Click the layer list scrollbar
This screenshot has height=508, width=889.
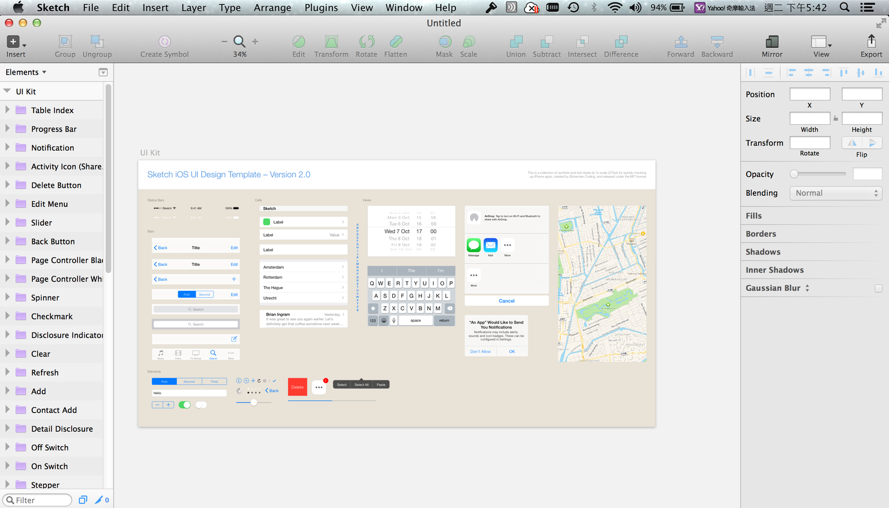108,178
